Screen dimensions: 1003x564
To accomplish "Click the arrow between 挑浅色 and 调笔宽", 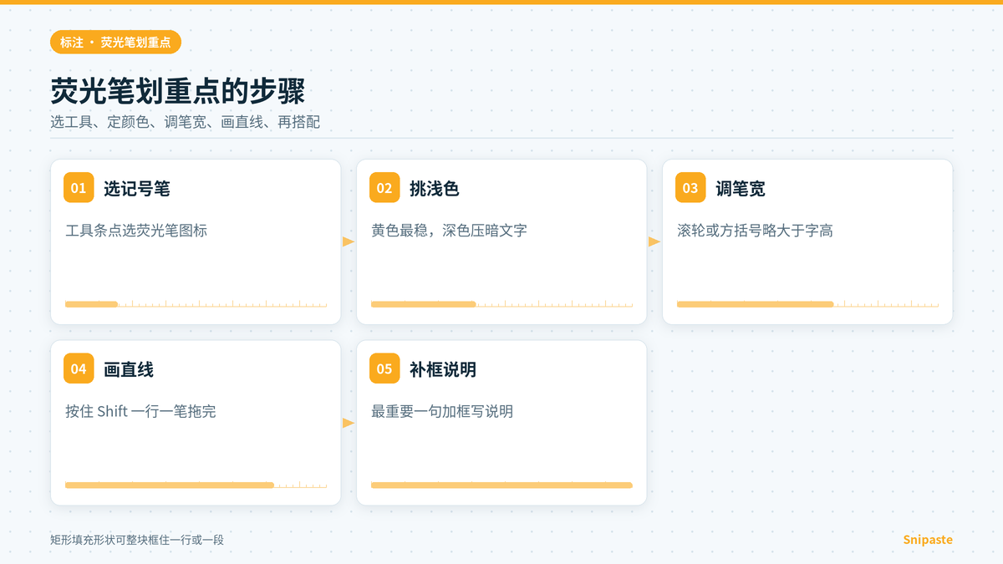I will pos(654,241).
